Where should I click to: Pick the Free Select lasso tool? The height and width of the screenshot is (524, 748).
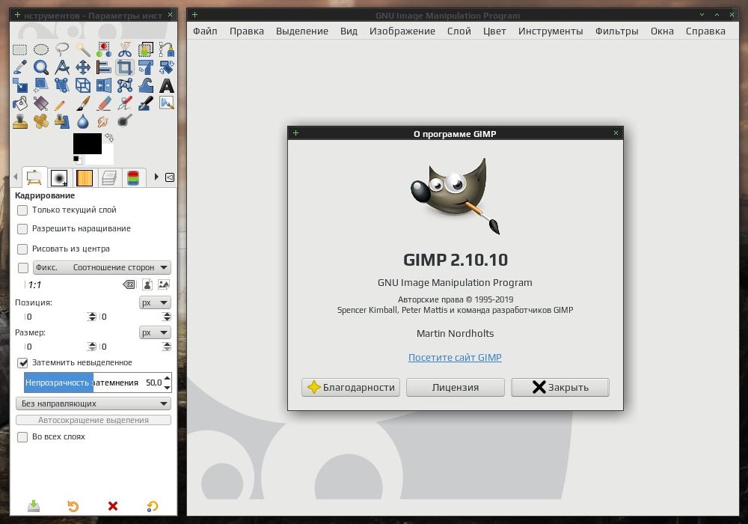(62, 49)
